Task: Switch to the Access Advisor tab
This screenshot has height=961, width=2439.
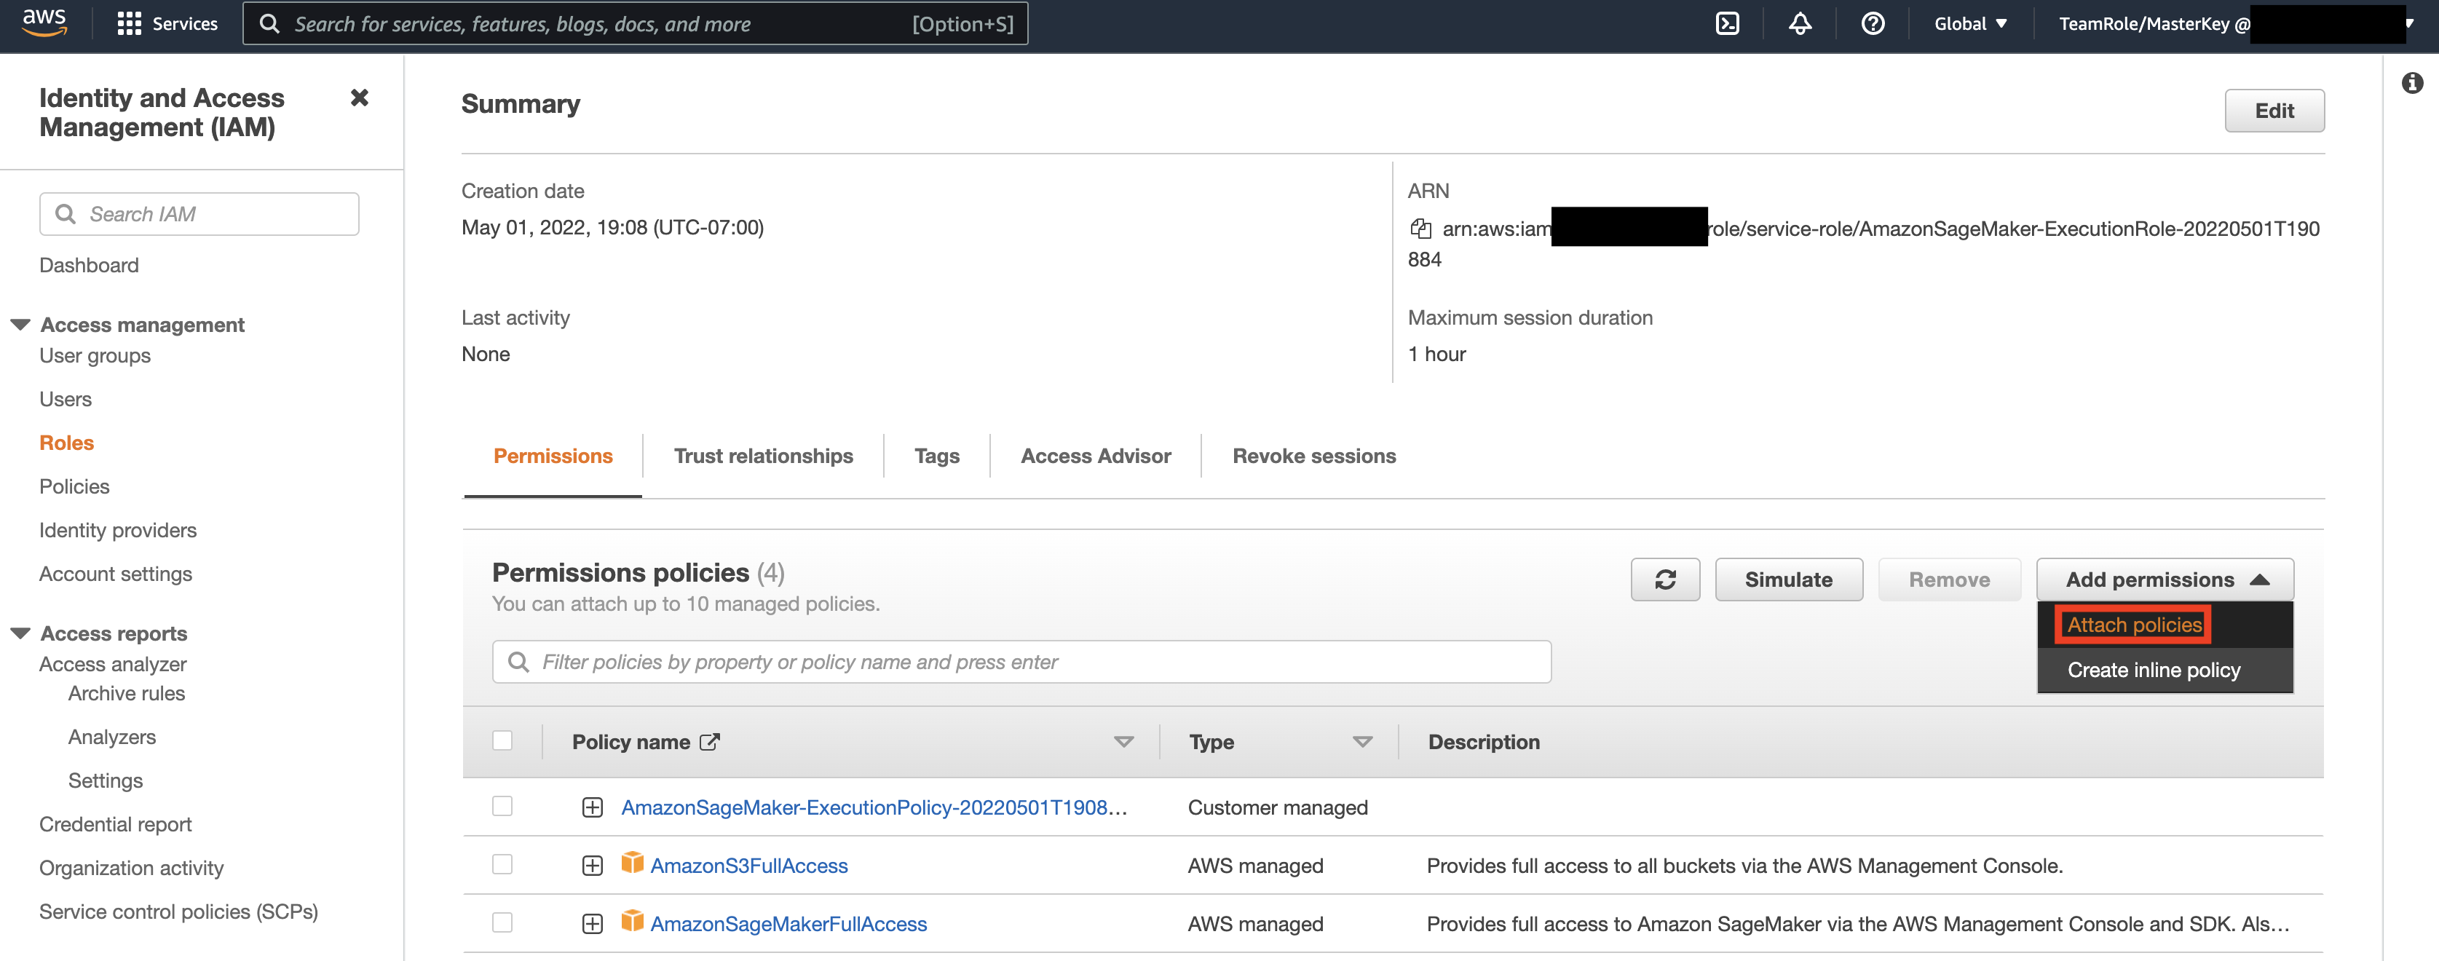Action: click(1096, 456)
